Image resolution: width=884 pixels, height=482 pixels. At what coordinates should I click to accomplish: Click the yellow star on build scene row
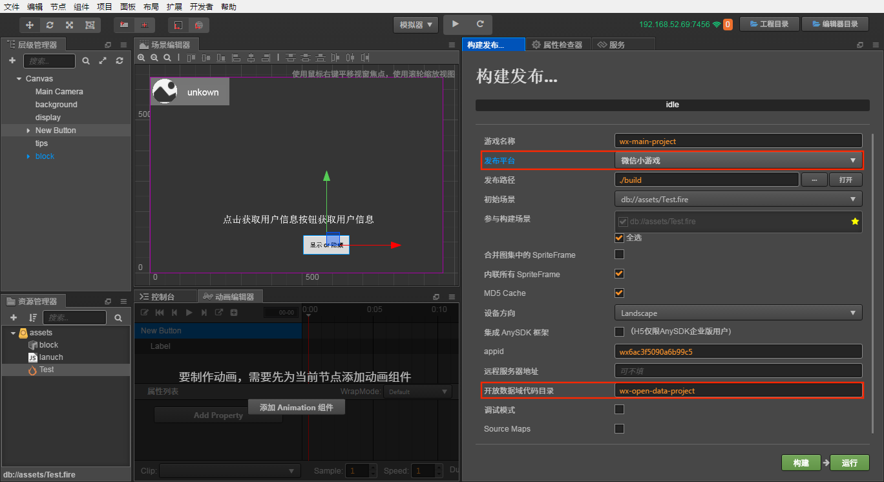coord(855,221)
